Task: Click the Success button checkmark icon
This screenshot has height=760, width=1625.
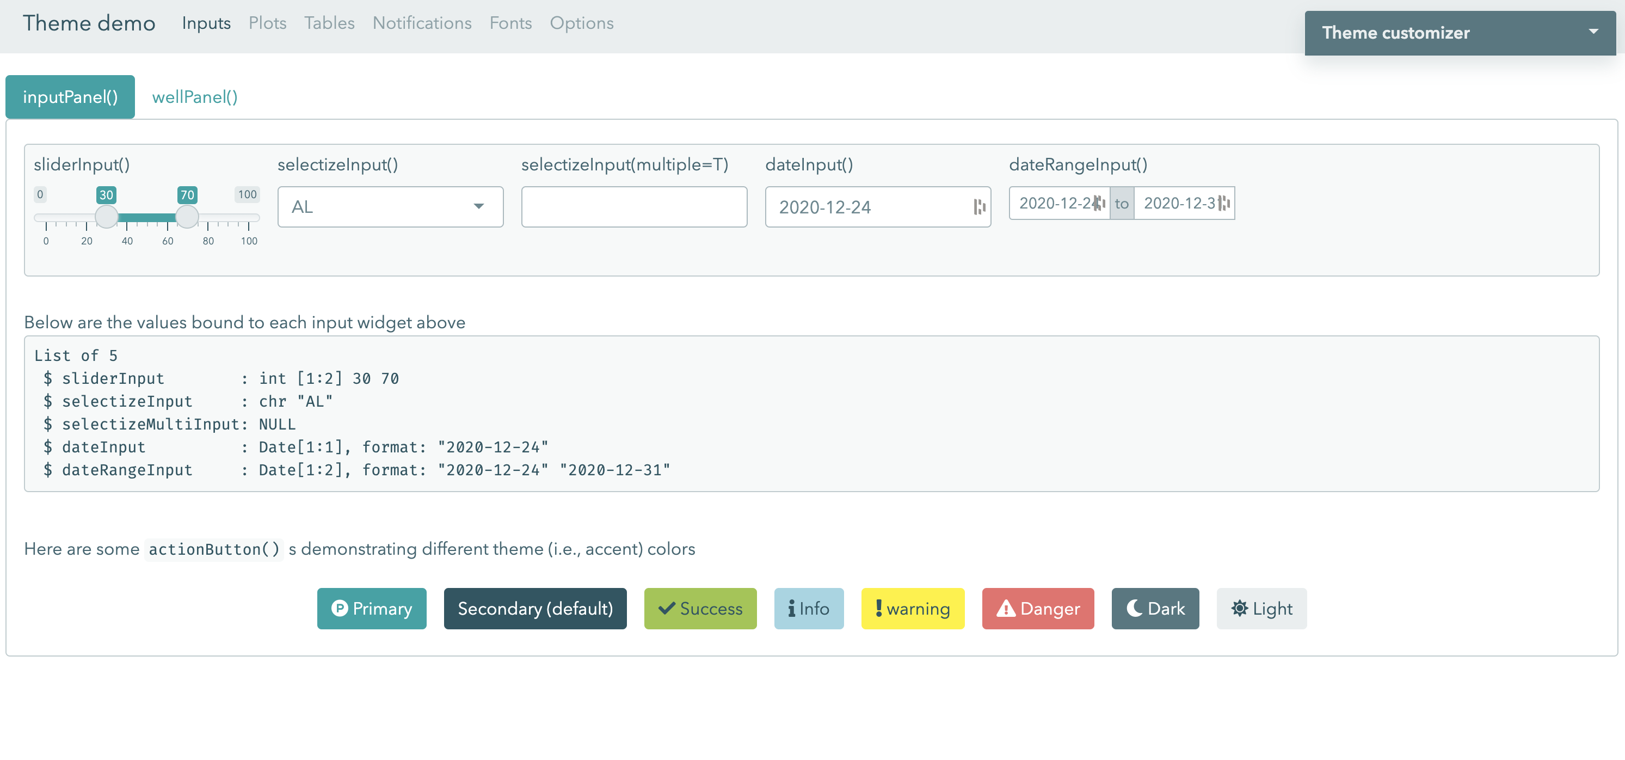Action: click(666, 608)
